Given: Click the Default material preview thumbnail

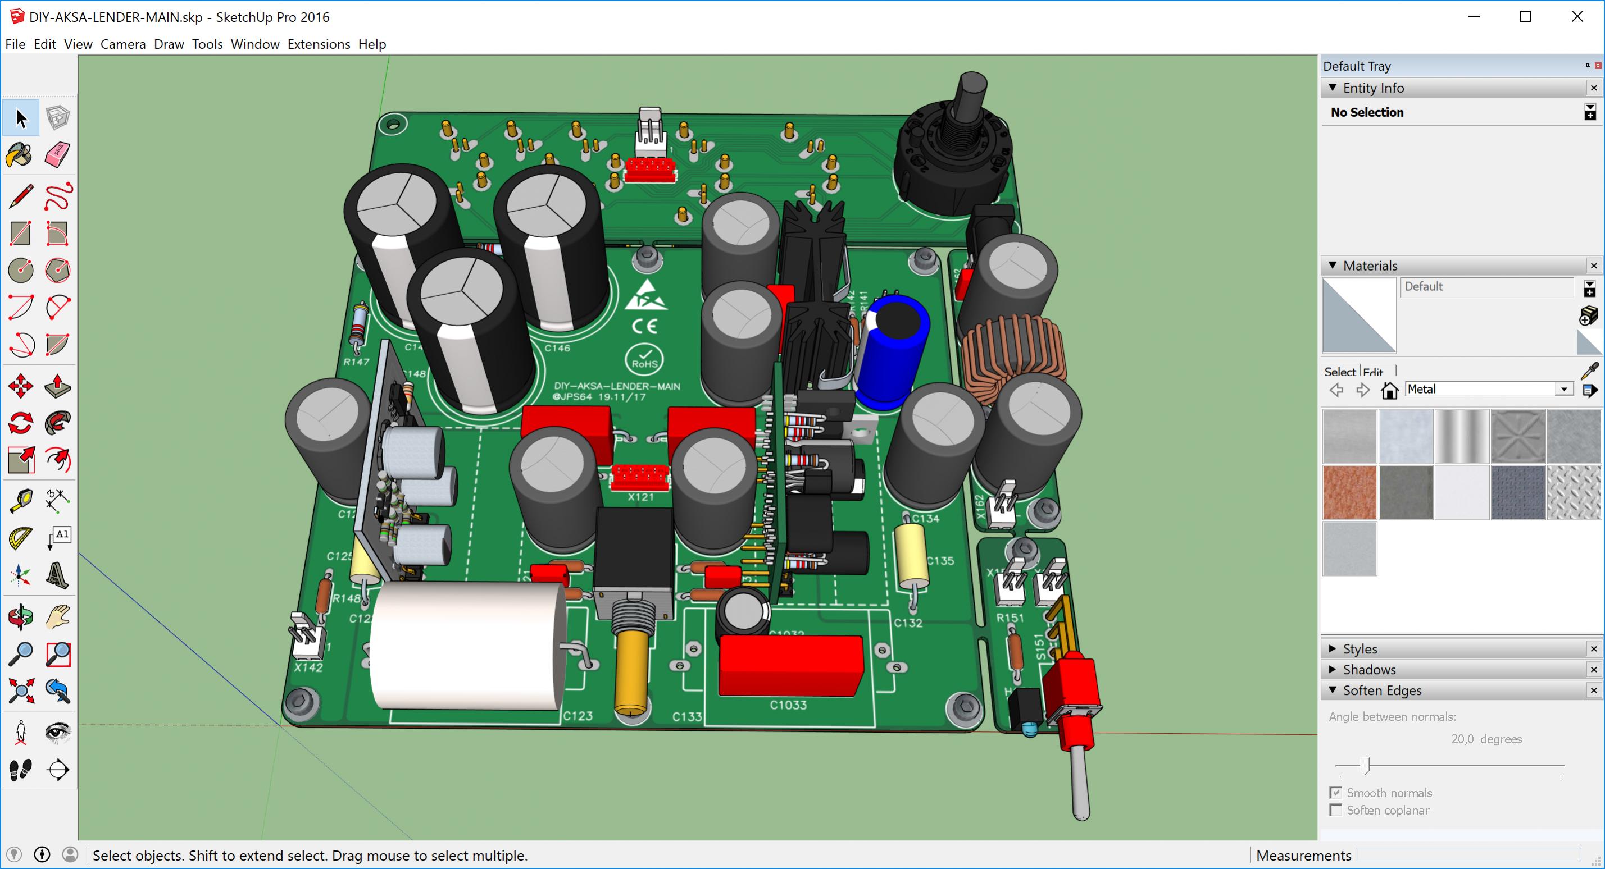Looking at the screenshot, I should point(1359,315).
